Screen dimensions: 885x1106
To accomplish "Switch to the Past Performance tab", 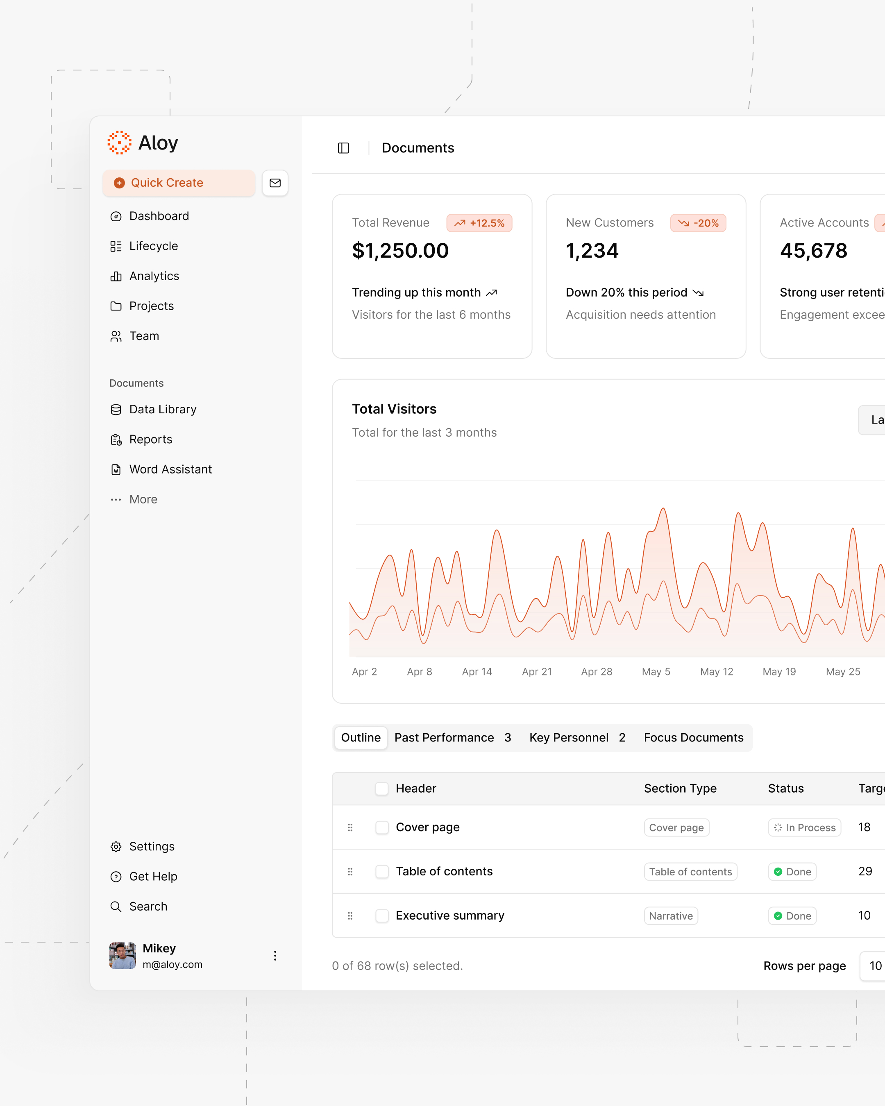I will click(452, 738).
